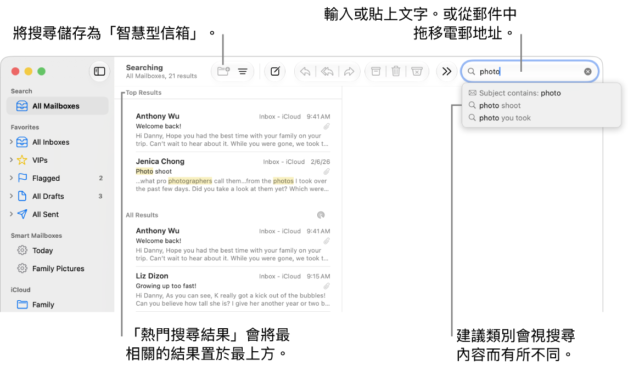
Task: Open the message filter menu icon
Action: (x=243, y=72)
